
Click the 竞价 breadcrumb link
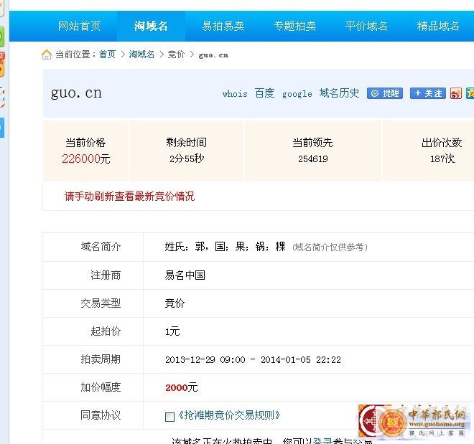tap(176, 55)
